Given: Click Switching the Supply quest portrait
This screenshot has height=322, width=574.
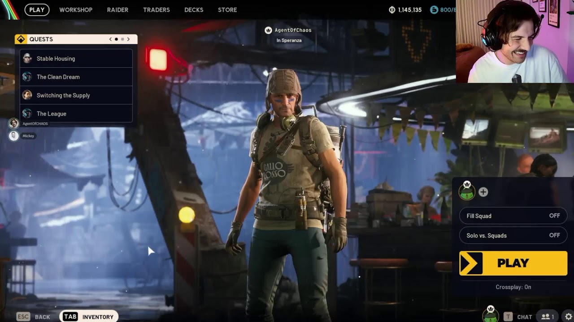Looking at the screenshot, I should [x=27, y=95].
